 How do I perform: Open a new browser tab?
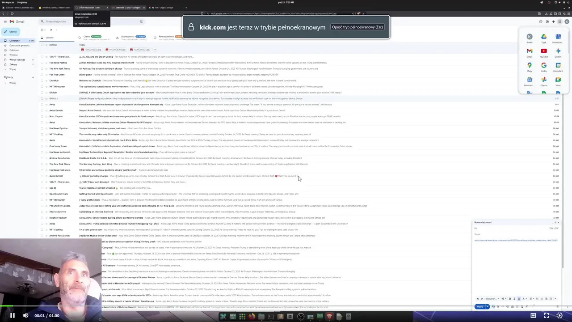pyautogui.click(x=186, y=8)
